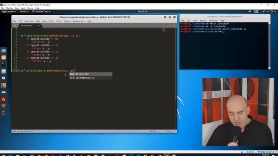Launch the orange Firefox icon in the dock
The image size is (278, 156).
[3, 58]
